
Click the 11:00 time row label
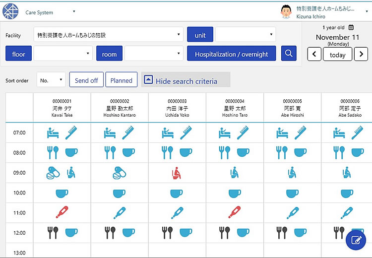[19, 213]
